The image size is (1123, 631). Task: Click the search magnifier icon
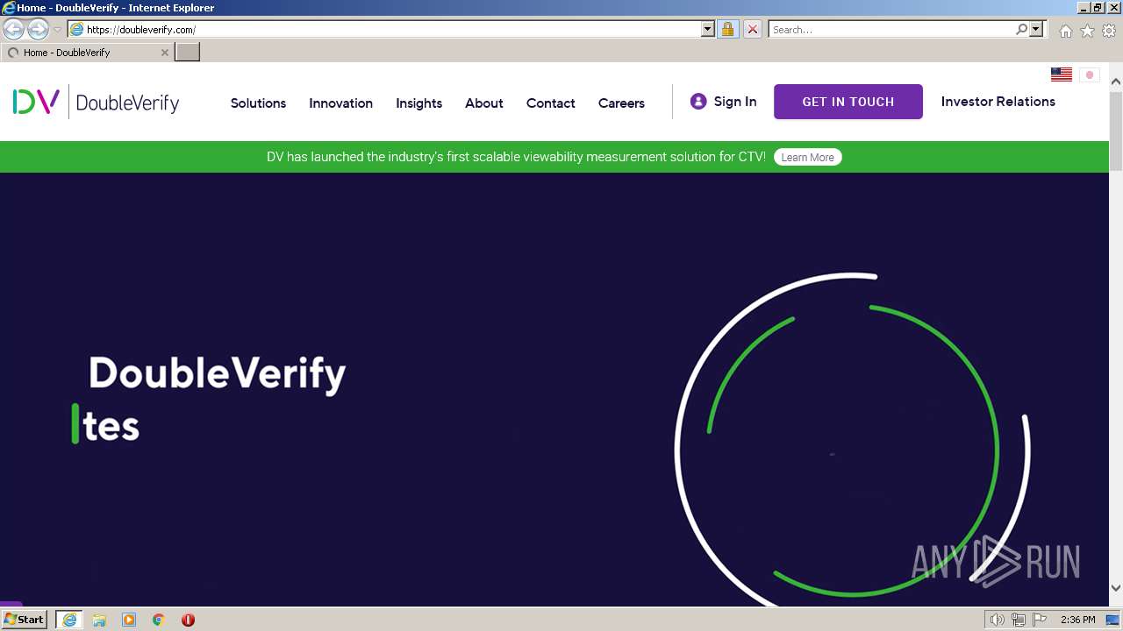(1021, 30)
